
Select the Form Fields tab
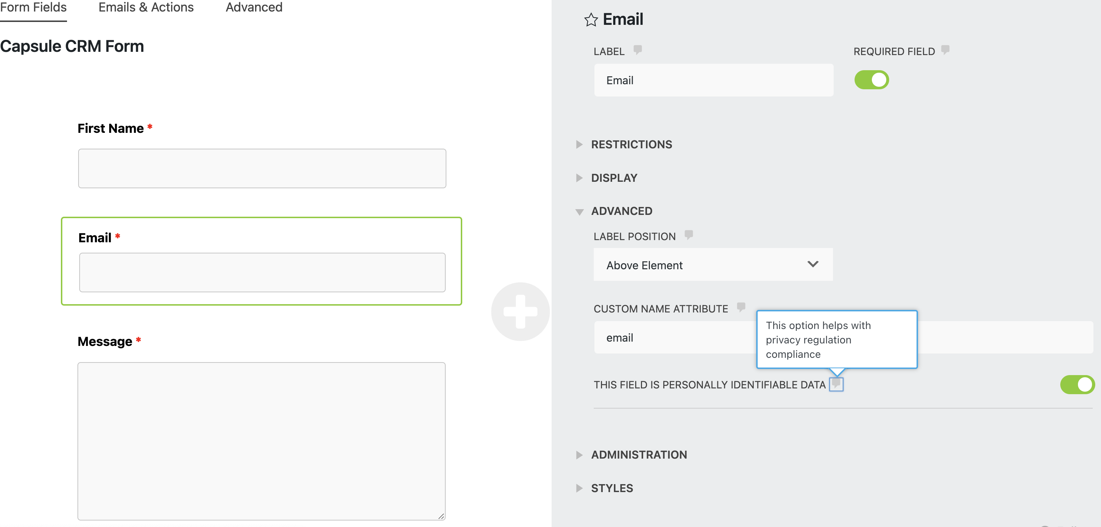click(x=33, y=7)
